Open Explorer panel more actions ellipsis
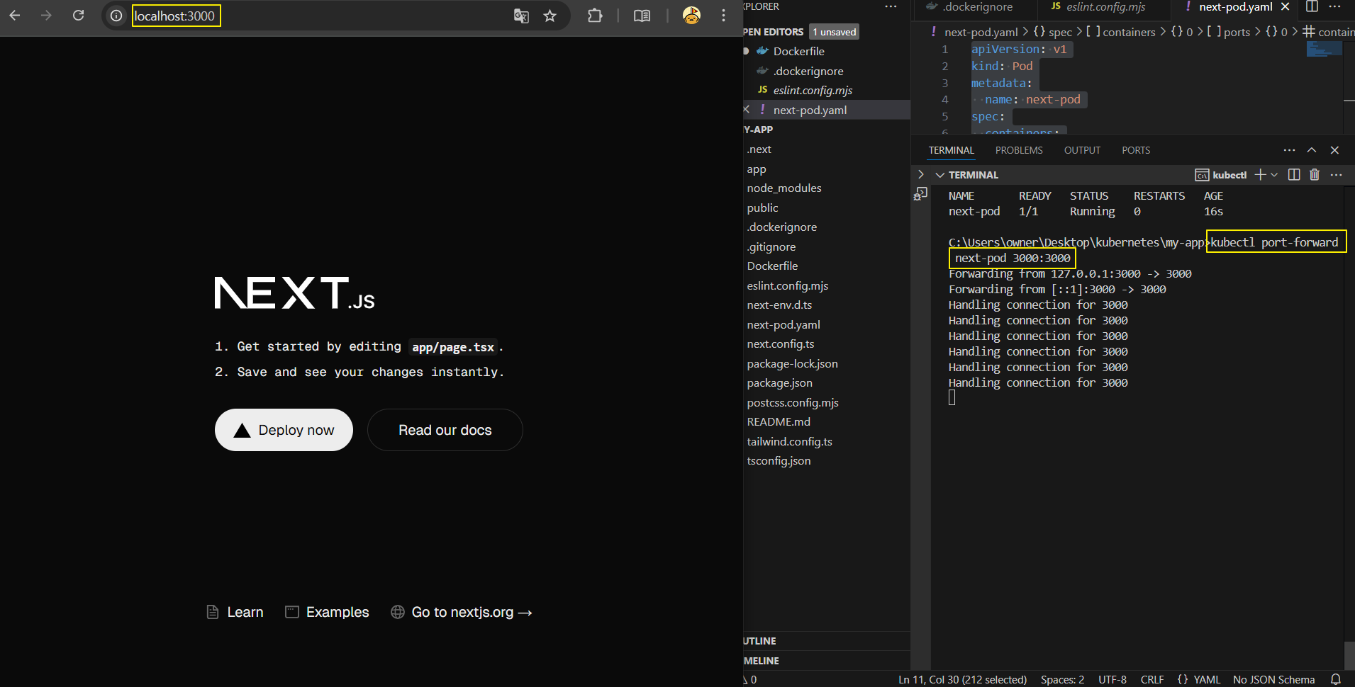The width and height of the screenshot is (1355, 687). coord(891,6)
